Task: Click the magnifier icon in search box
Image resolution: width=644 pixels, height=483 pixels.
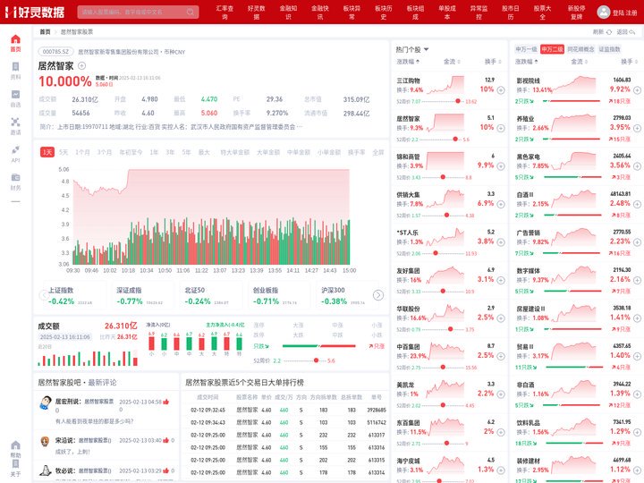Action: click(x=191, y=12)
